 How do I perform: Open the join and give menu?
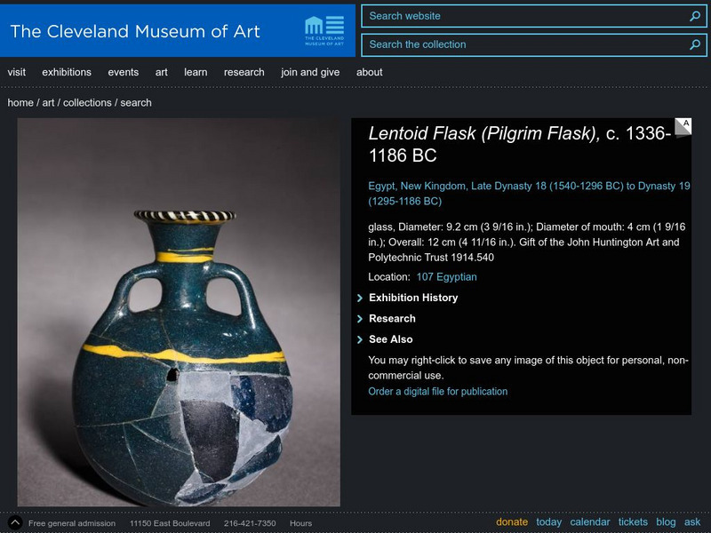pyautogui.click(x=310, y=72)
